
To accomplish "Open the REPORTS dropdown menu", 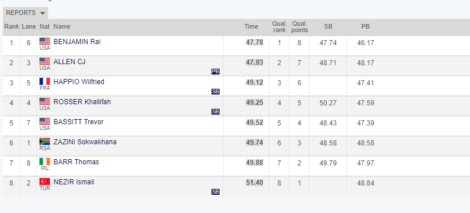I will (25, 13).
